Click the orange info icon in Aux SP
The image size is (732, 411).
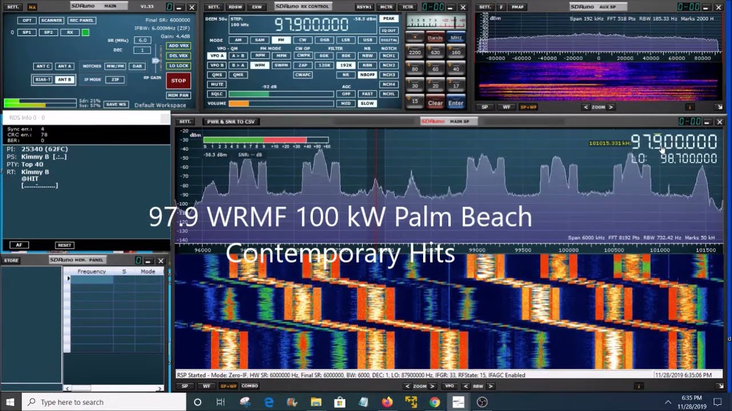[x=690, y=107]
